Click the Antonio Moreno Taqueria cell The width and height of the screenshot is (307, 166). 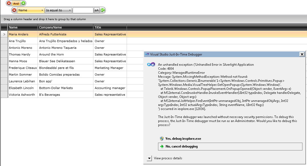click(x=65, y=47)
